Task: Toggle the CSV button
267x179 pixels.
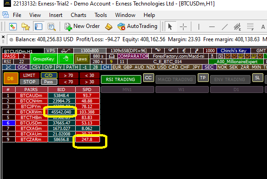Action: [36, 67]
